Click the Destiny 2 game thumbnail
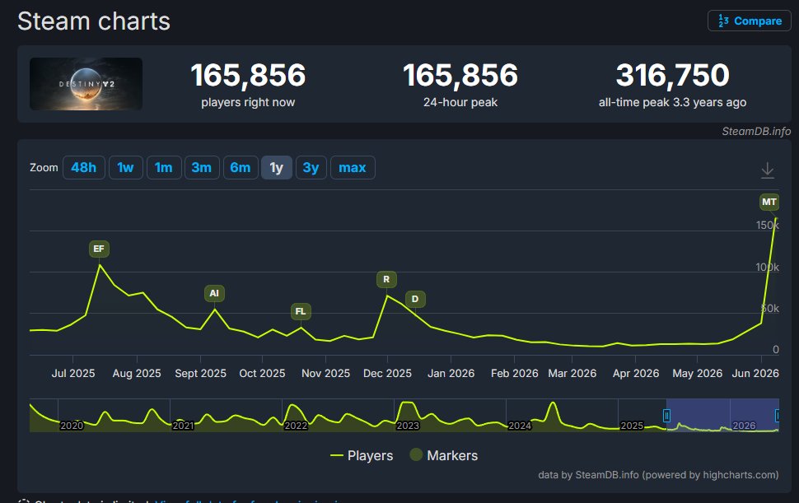799x503 pixels. [x=86, y=84]
